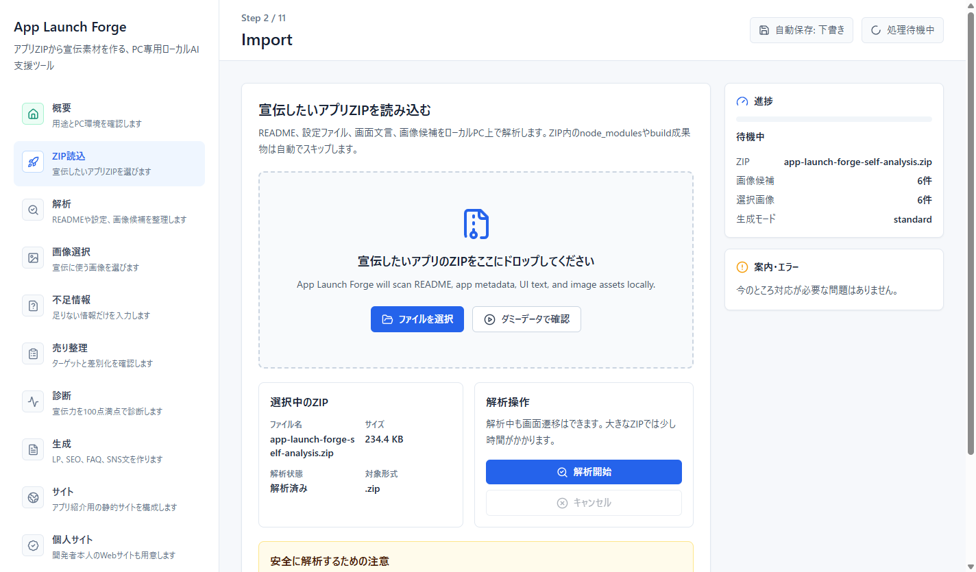Viewport: 976px width, 572px height.
Task: Open the 診断 sidebar step
Action: click(109, 403)
